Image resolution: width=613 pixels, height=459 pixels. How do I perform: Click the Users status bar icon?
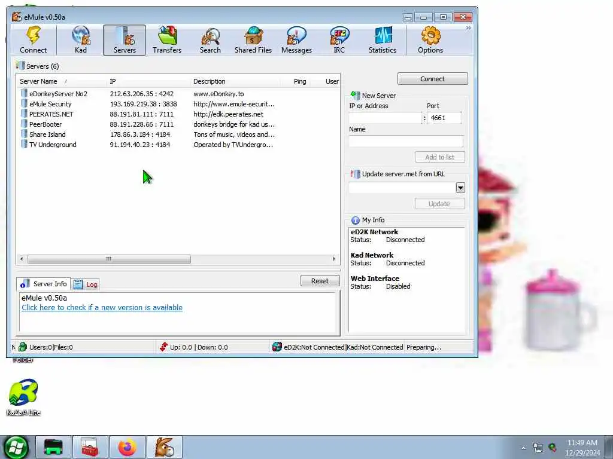(x=23, y=347)
